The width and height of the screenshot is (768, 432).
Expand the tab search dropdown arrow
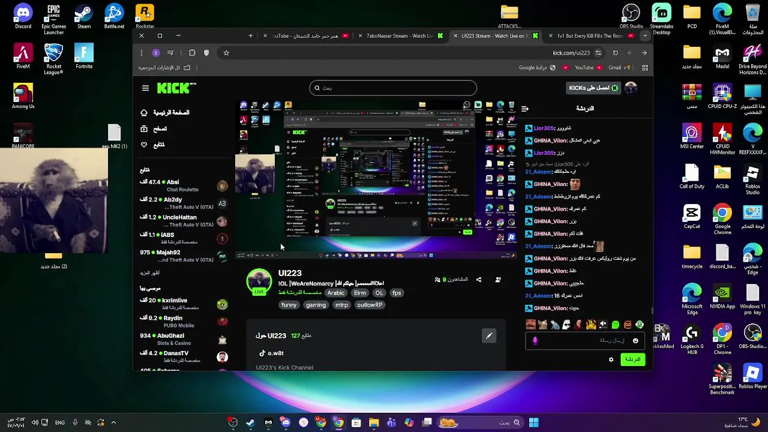click(645, 36)
